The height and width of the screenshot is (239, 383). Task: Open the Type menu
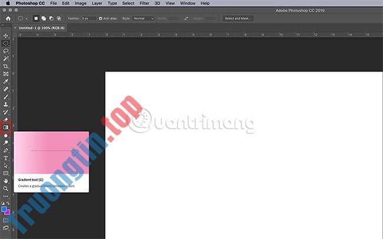tap(113, 3)
